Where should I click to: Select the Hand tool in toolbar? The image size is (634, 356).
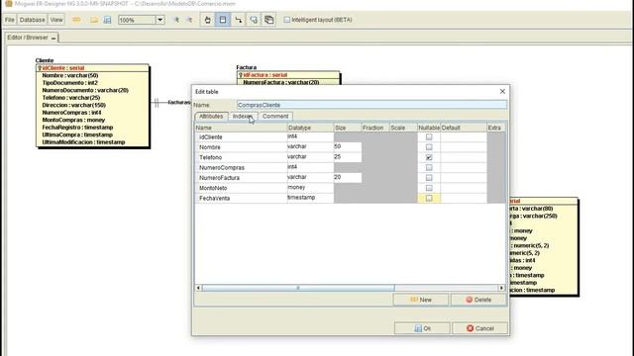tap(207, 20)
